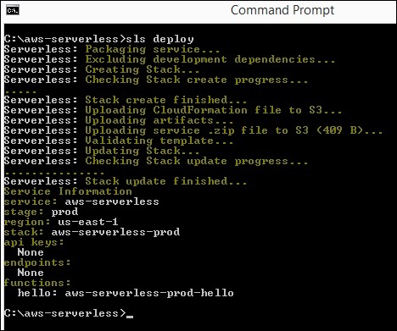Click the 'Creating Stack...' log line
The width and height of the screenshot is (397, 331).
tap(102, 69)
